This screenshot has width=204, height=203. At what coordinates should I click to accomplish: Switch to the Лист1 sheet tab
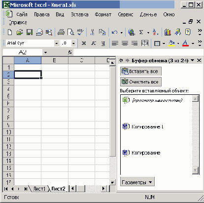click(39, 189)
